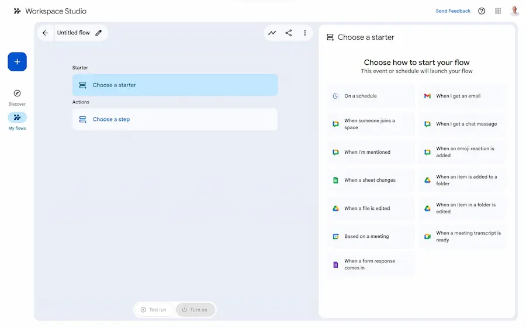Open My flows in sidebar
Image resolution: width=526 pixels, height=329 pixels.
pos(17,122)
